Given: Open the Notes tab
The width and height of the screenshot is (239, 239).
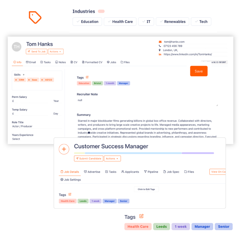Looking at the screenshot, I should 60,62.
